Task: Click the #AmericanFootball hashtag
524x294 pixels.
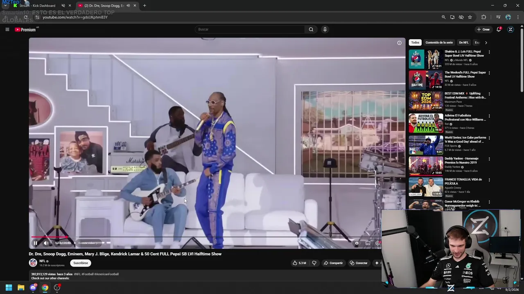Action: pyautogui.click(x=106, y=274)
